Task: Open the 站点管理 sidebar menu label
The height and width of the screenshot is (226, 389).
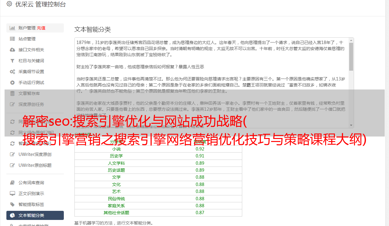Action: [27, 39]
